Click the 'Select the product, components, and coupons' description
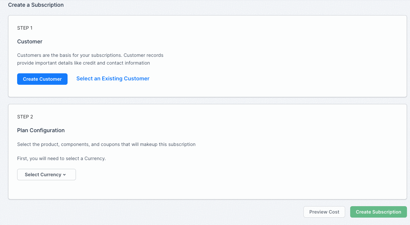The image size is (410, 225). click(x=106, y=144)
